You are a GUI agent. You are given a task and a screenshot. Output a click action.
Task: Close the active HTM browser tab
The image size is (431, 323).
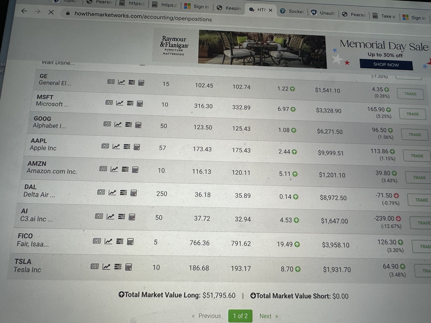(270, 10)
